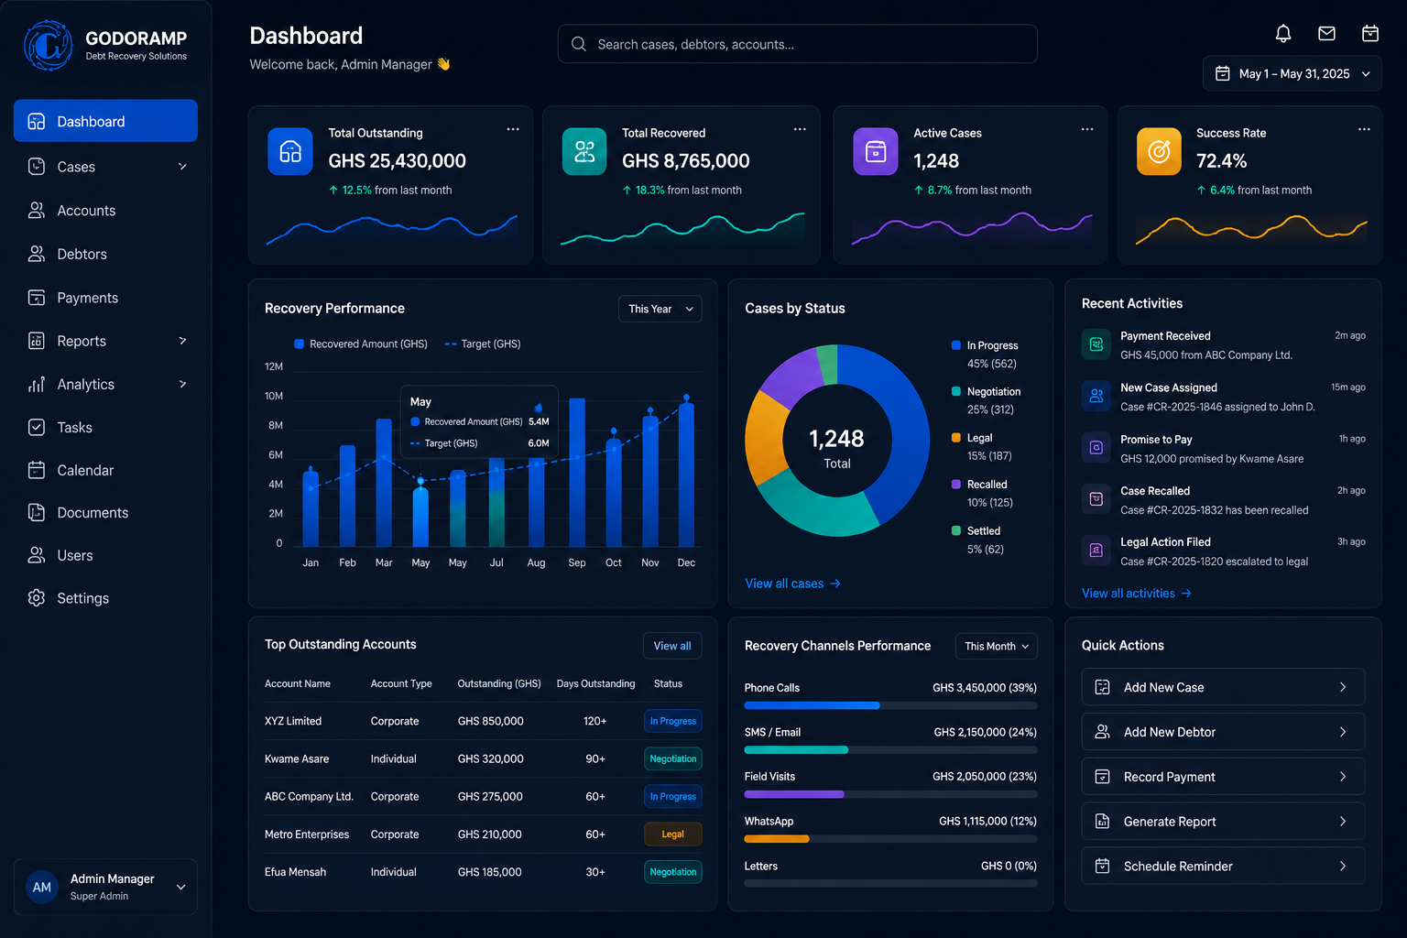
Task: Toggle the Settled legend in Cases by Status
Action: pos(976,530)
